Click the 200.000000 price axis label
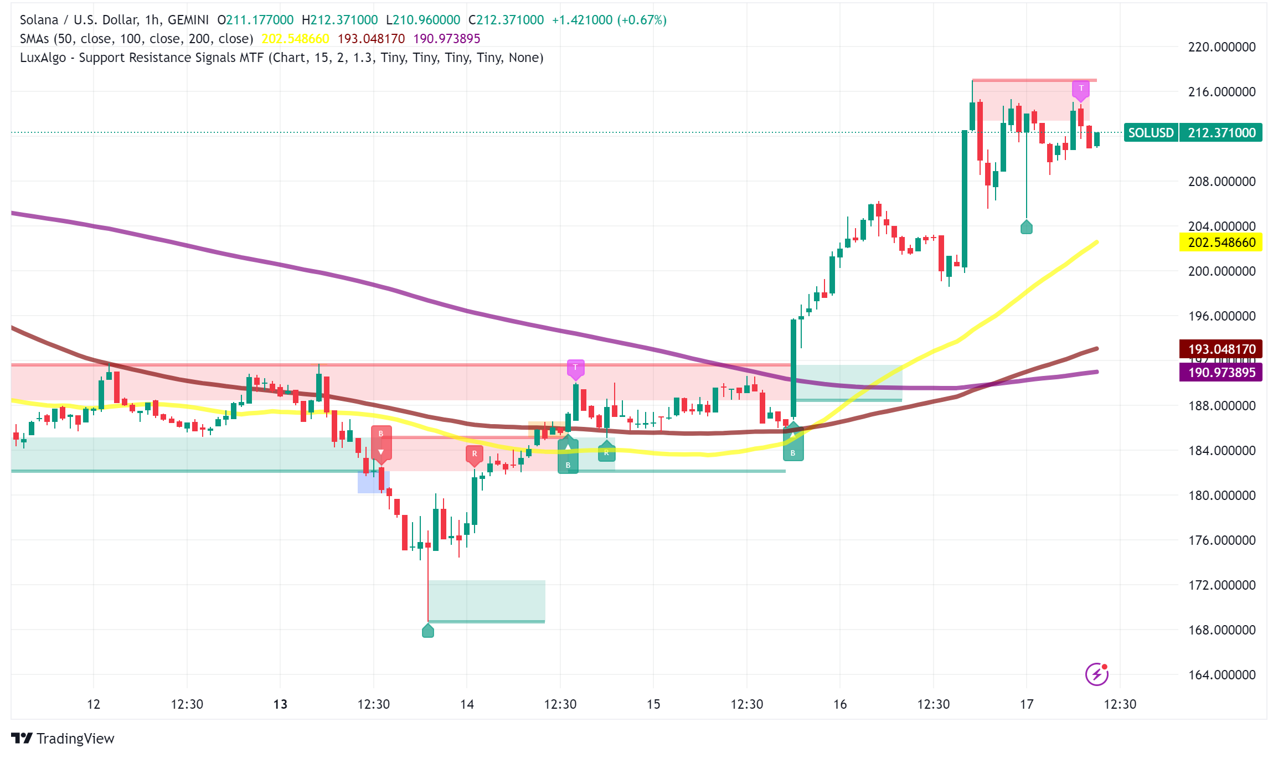This screenshot has height=758, width=1278. tap(1222, 271)
